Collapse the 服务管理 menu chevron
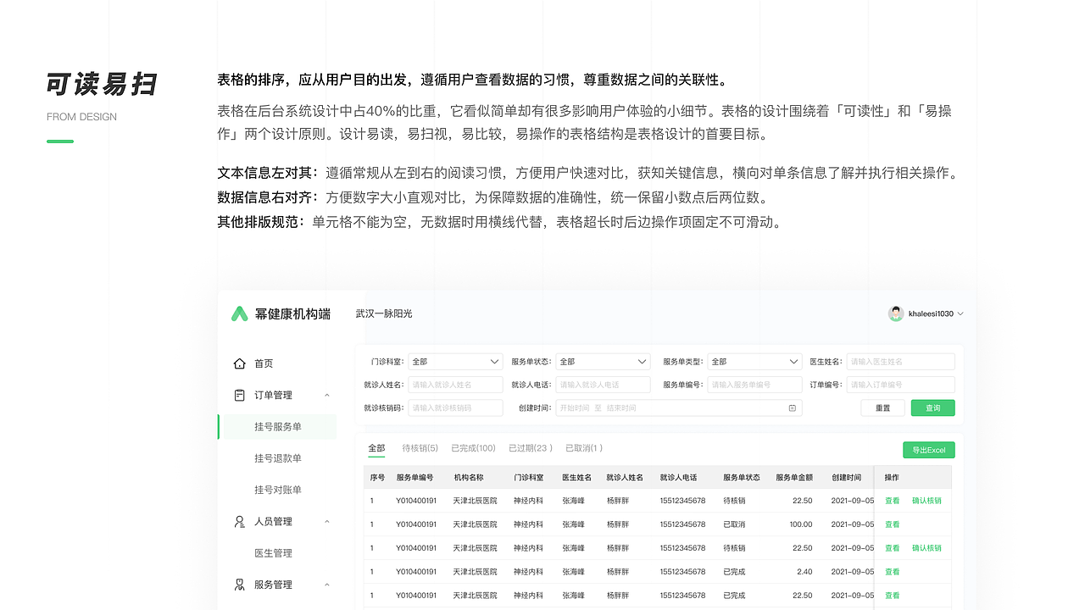This screenshot has width=1085, height=610. (x=327, y=585)
